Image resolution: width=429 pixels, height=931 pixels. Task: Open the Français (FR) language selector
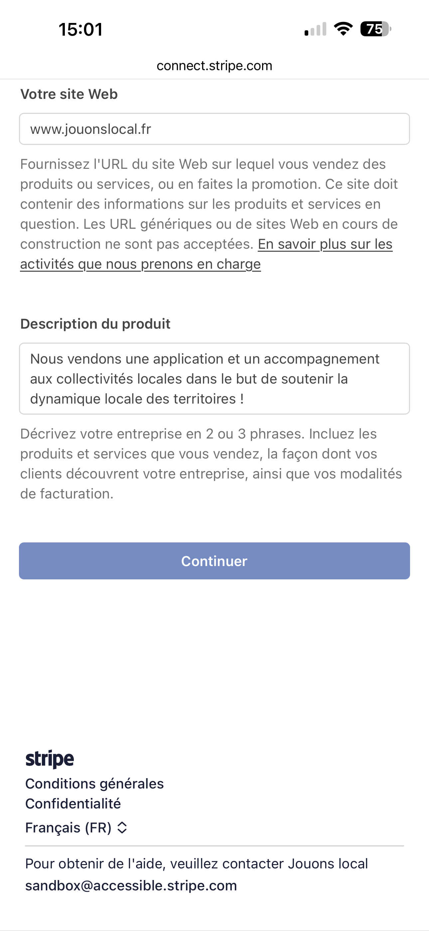(69, 828)
